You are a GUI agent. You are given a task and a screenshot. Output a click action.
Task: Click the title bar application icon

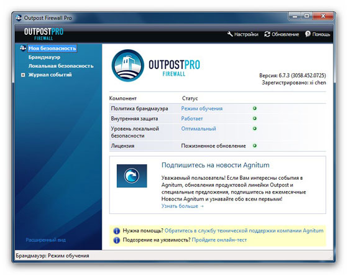coord(19,17)
